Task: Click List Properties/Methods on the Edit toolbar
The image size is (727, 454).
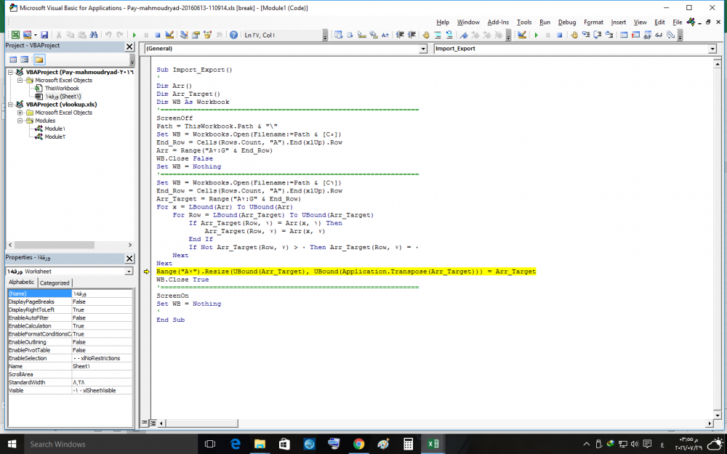Action: coord(339,35)
